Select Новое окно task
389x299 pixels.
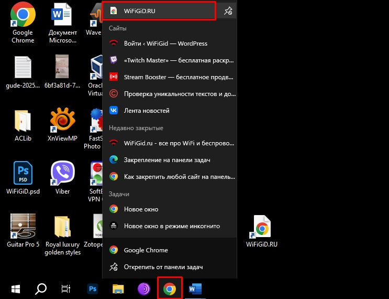(170, 209)
